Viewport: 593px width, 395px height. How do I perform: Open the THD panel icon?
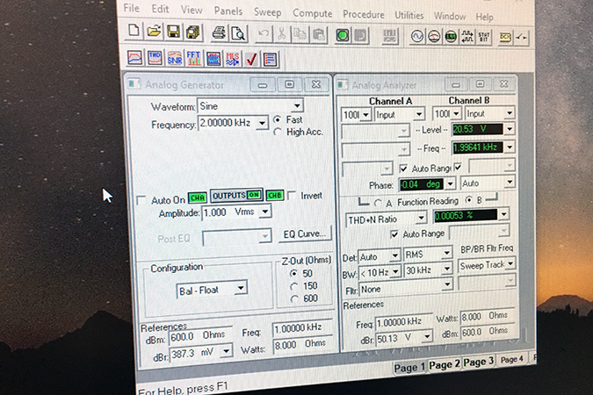tap(155, 59)
